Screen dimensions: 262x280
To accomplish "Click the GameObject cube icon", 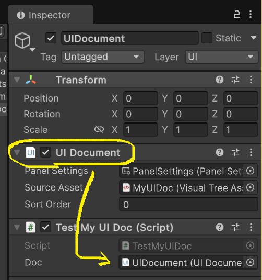I will pyautogui.click(x=22, y=40).
